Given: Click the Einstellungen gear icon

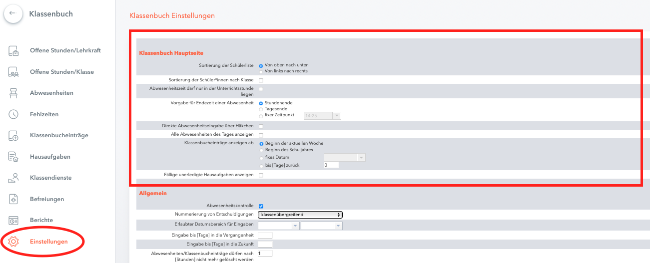Looking at the screenshot, I should pos(13,242).
